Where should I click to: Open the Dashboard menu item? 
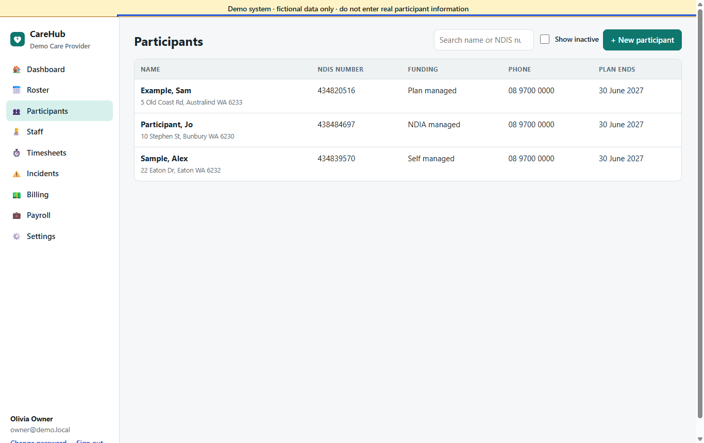pos(59,70)
